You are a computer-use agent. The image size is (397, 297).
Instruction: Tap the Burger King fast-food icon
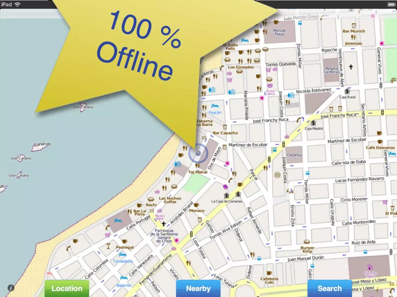pyautogui.click(x=307, y=242)
